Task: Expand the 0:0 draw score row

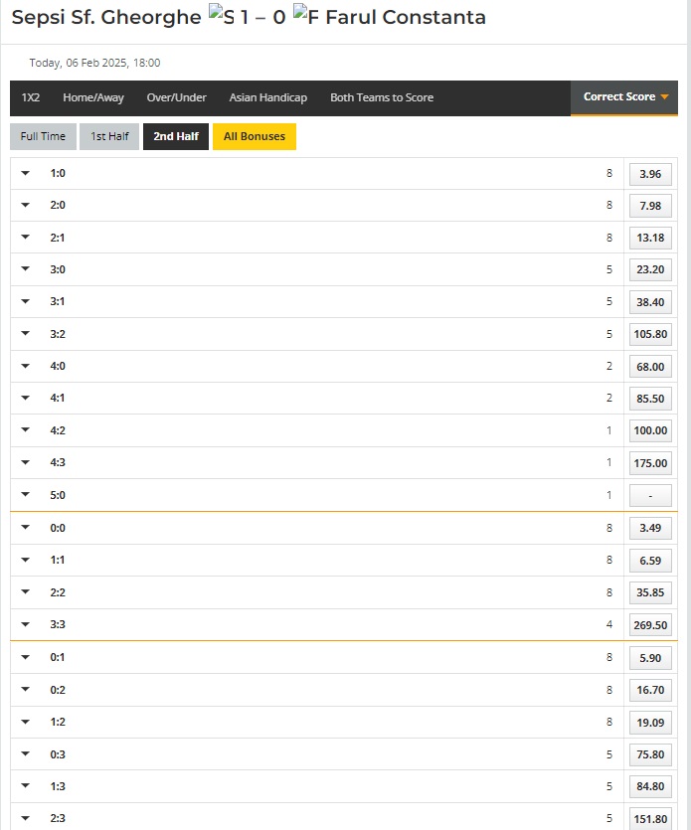Action: 26,528
